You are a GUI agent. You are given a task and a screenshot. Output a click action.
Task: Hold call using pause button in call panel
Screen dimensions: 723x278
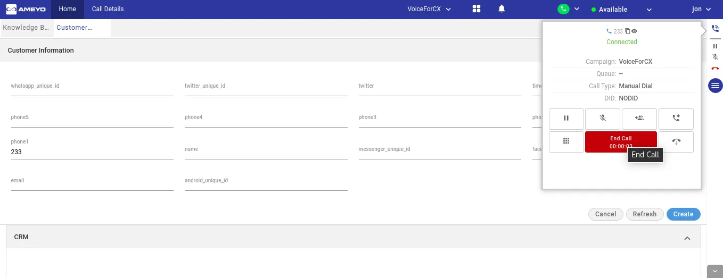coord(566,119)
